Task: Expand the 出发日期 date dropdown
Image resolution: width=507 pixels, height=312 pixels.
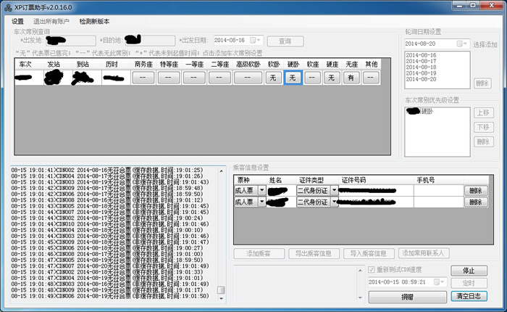Action: [x=259, y=41]
